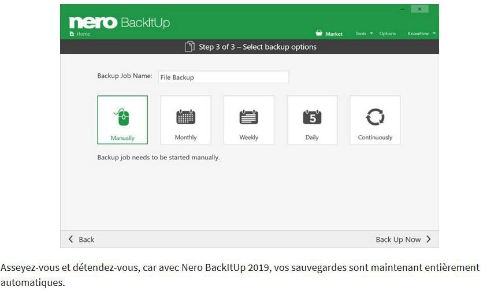498x294 pixels.
Task: Click the Back button
Action: (81, 239)
